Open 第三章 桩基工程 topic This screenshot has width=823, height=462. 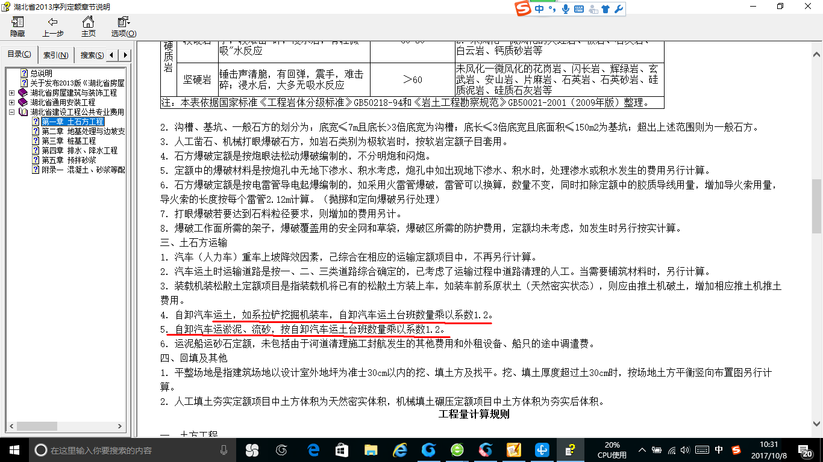[x=69, y=141]
